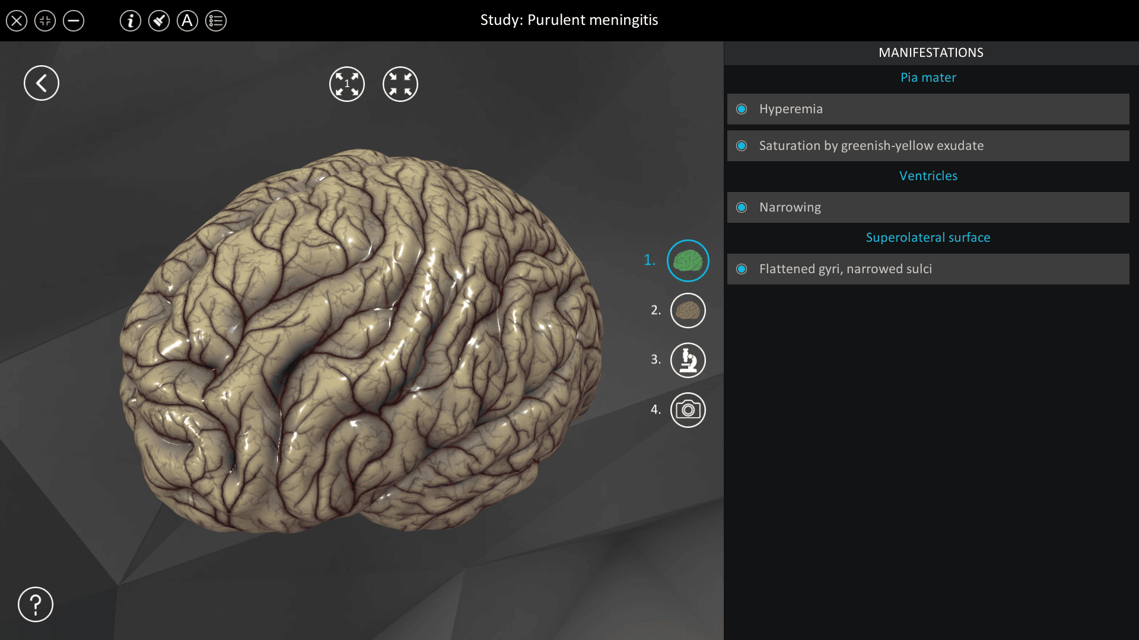Select the Narrowing manifestation text
Viewport: 1139px width, 640px height.
(790, 207)
